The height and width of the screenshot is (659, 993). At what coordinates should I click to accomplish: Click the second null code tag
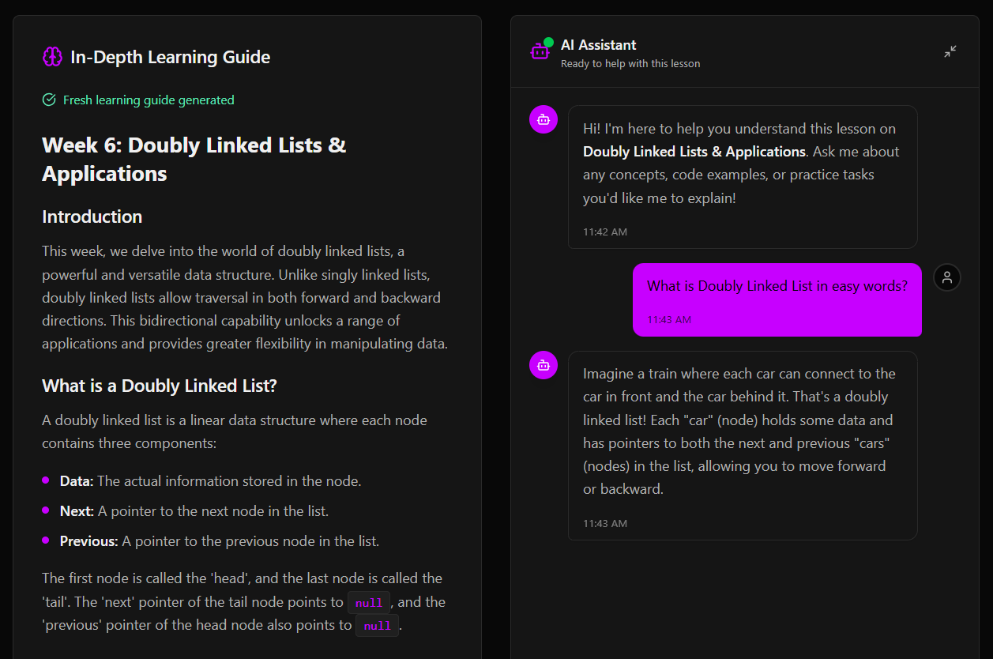tap(378, 626)
